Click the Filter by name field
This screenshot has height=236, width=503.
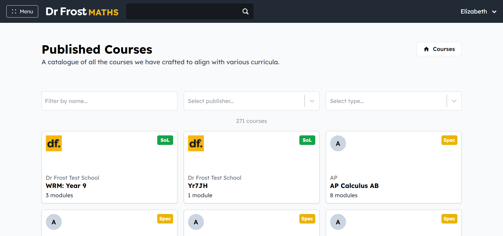(x=110, y=101)
